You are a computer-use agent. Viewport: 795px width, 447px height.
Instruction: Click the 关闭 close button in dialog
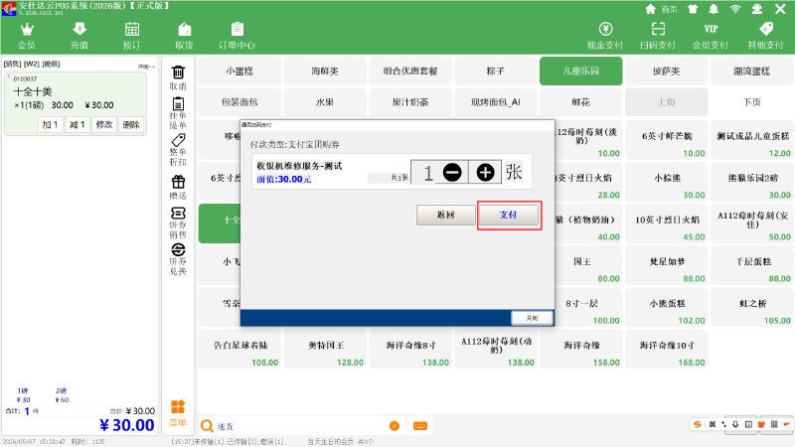tap(532, 318)
